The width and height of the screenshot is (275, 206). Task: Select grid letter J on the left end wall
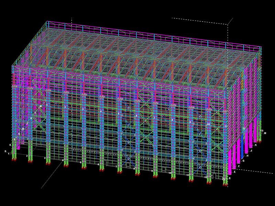[x=27, y=124]
